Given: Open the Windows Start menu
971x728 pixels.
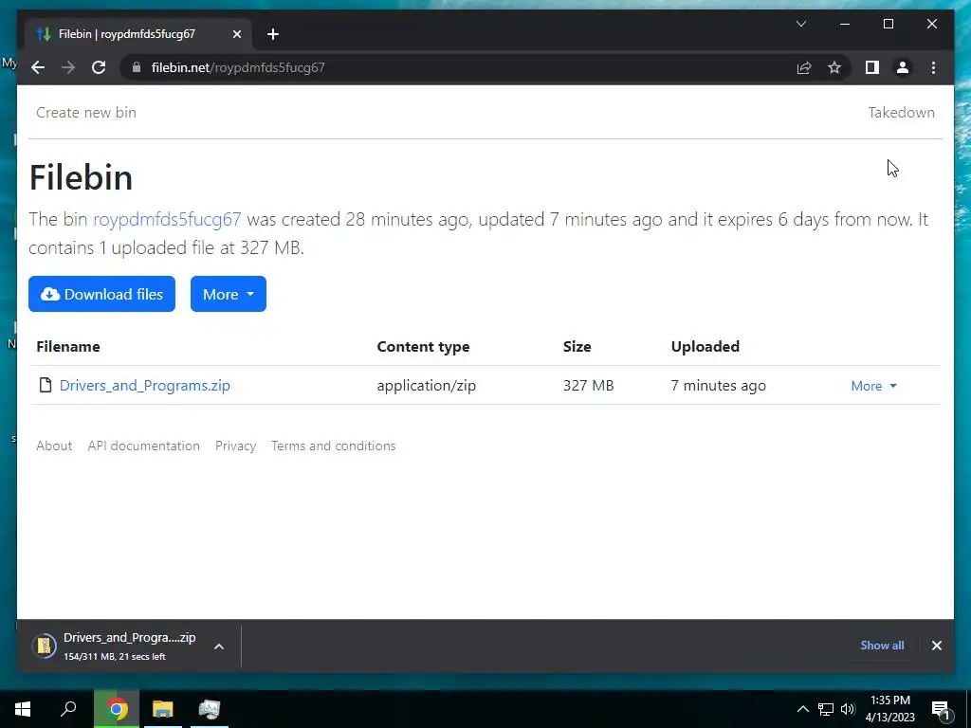Looking at the screenshot, I should (x=23, y=709).
